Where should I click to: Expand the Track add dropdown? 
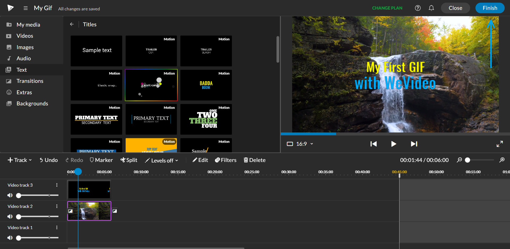(x=20, y=160)
